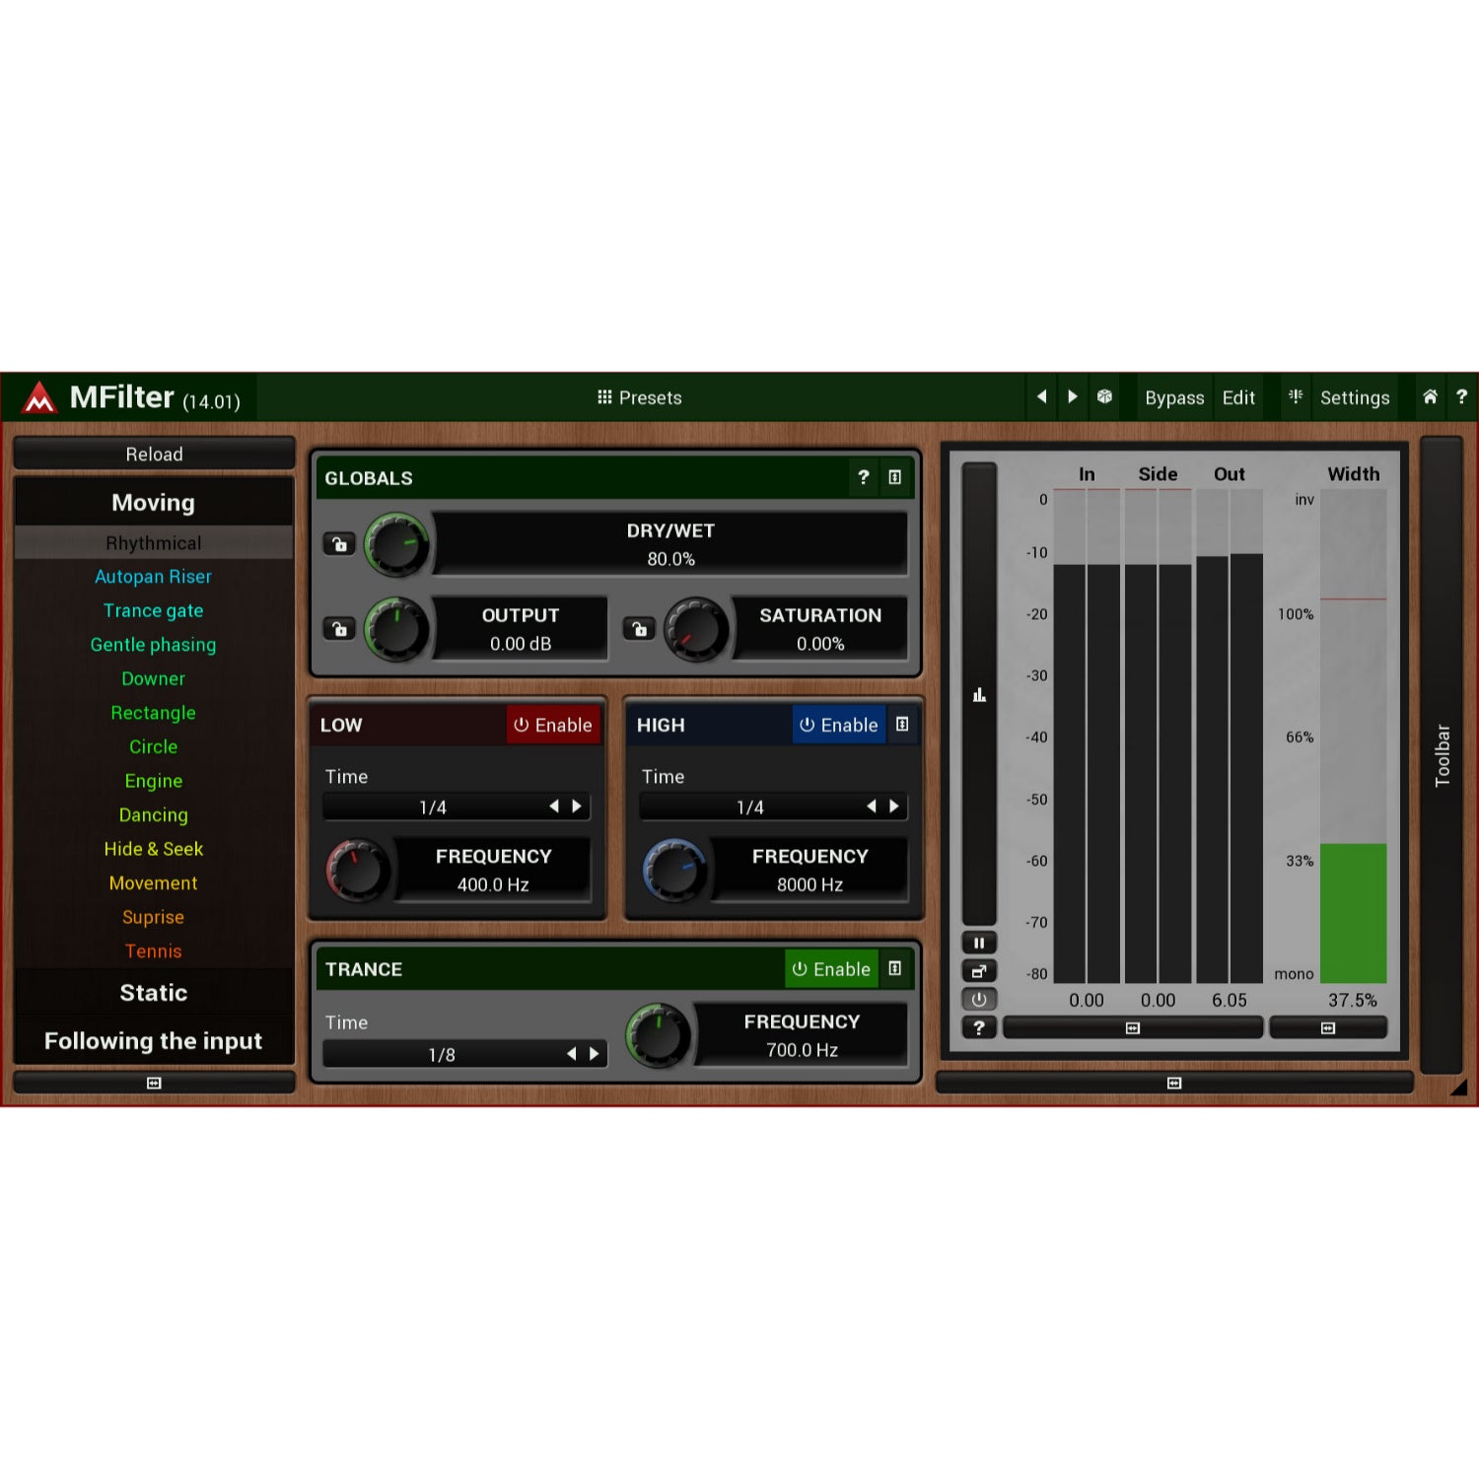Select the Autopan Riser preset
The width and height of the screenshot is (1479, 1479).
tap(154, 577)
